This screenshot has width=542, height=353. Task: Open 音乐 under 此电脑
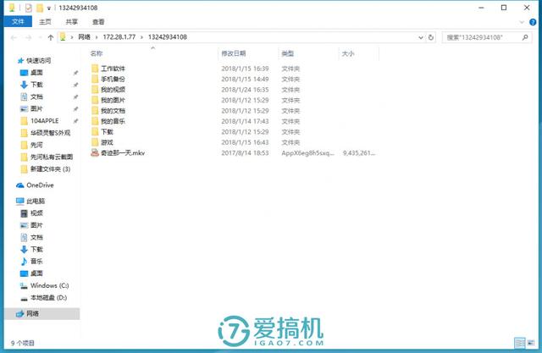tap(32, 261)
